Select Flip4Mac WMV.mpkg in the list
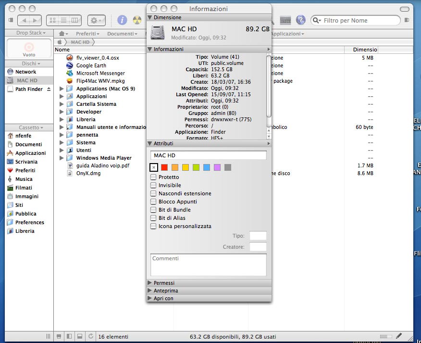 [100, 81]
